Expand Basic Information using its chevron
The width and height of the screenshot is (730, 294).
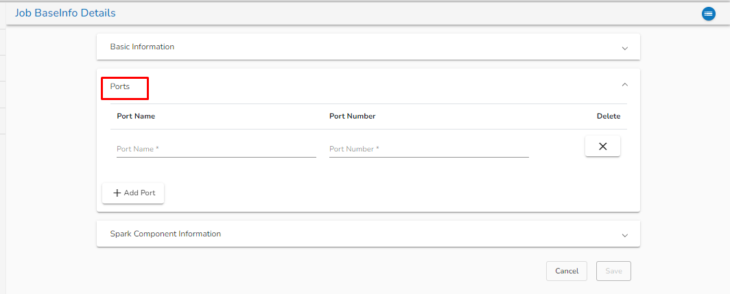point(624,48)
